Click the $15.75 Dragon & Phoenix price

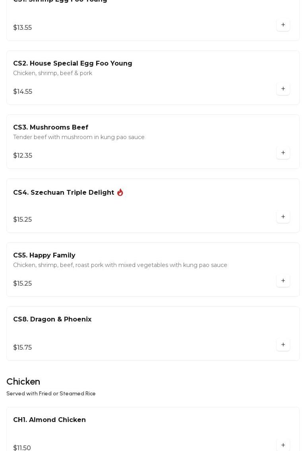click(22, 348)
